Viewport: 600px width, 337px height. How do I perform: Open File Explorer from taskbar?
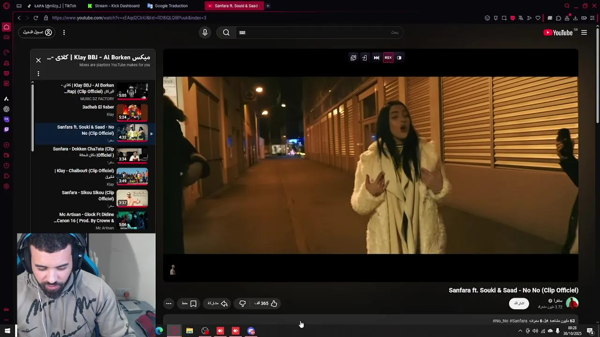tap(189, 331)
